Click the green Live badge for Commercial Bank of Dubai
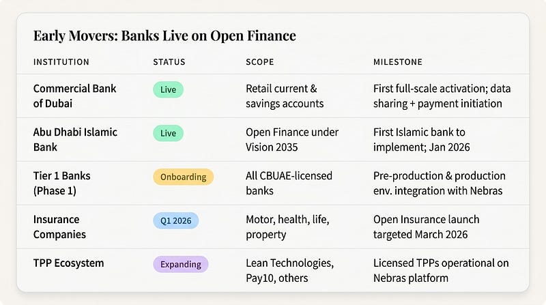This screenshot has width=546, height=305. (168, 89)
